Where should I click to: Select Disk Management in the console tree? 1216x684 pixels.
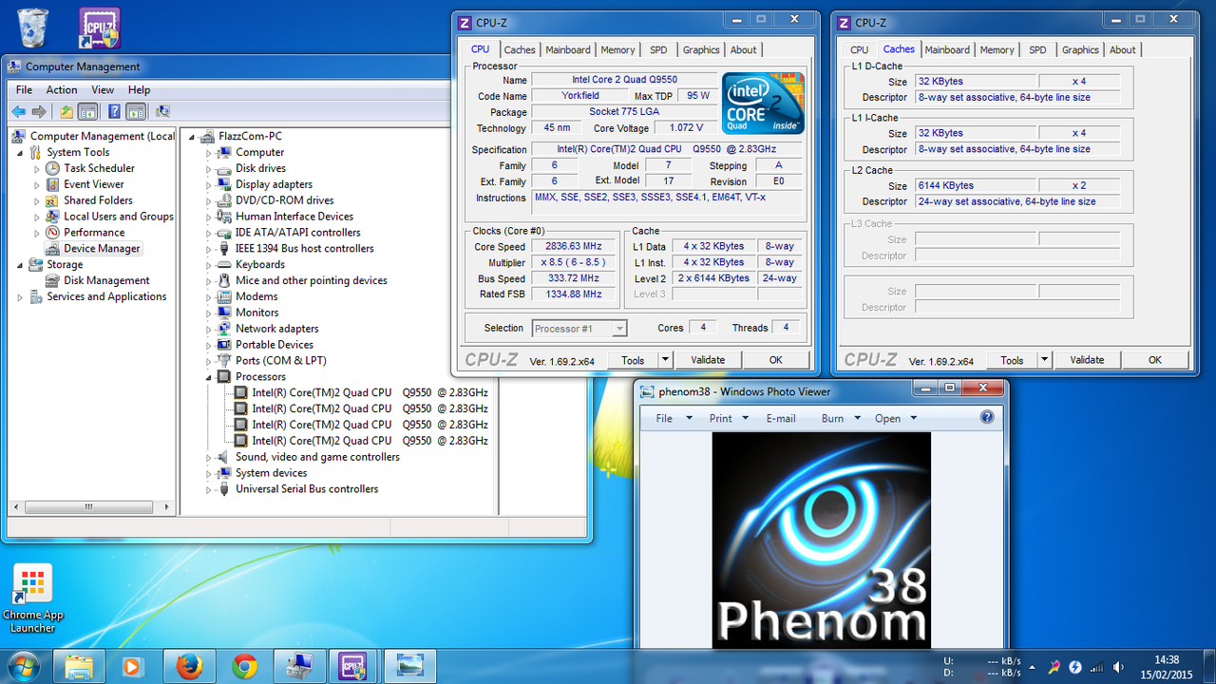[106, 281]
